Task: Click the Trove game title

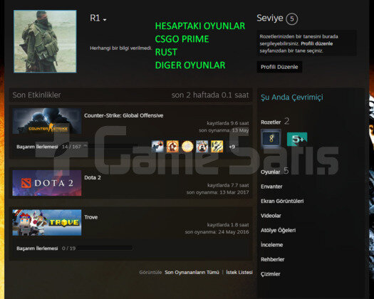Action: [x=91, y=217]
